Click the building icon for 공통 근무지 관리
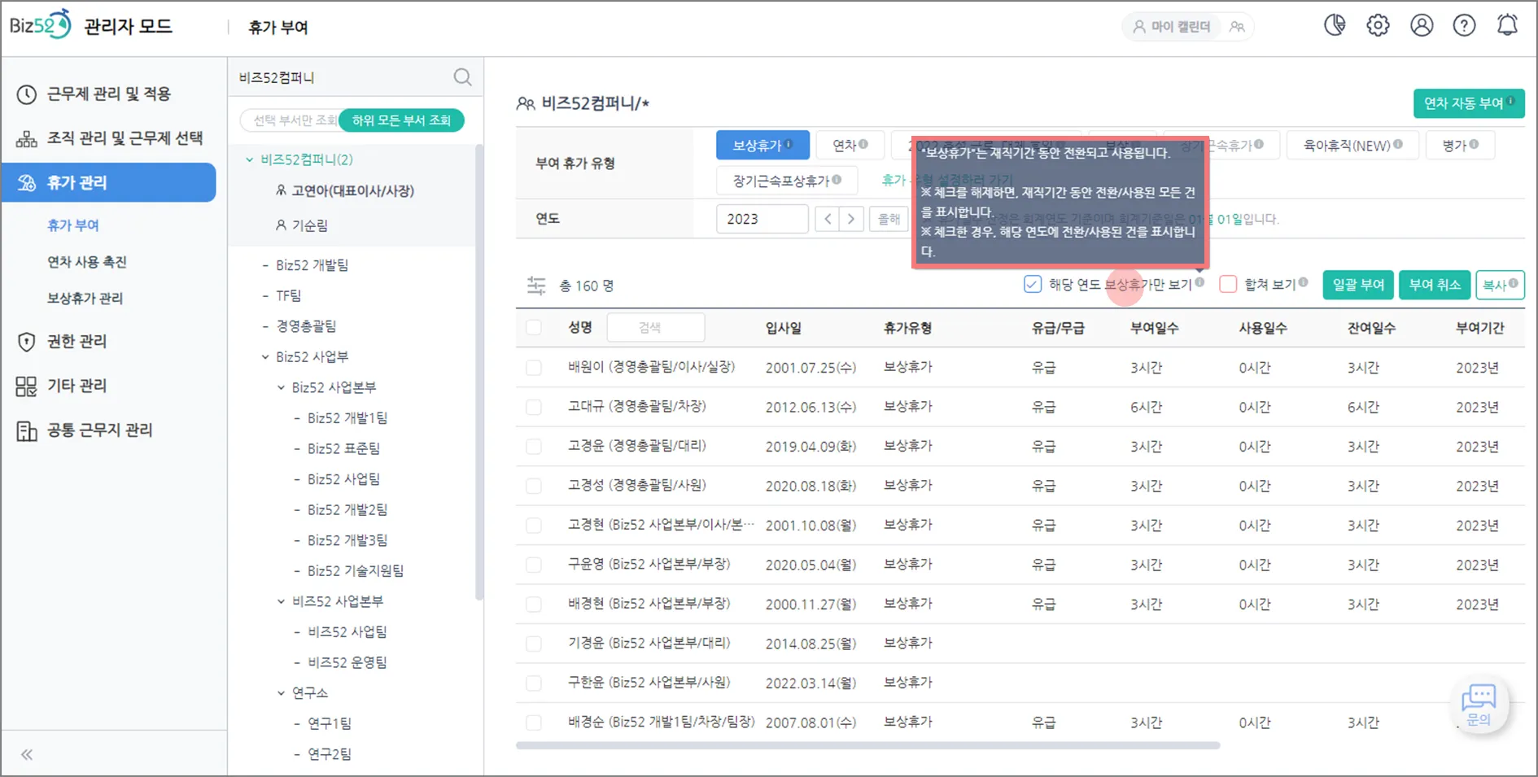Screen dimensions: 1538x777 [27, 430]
